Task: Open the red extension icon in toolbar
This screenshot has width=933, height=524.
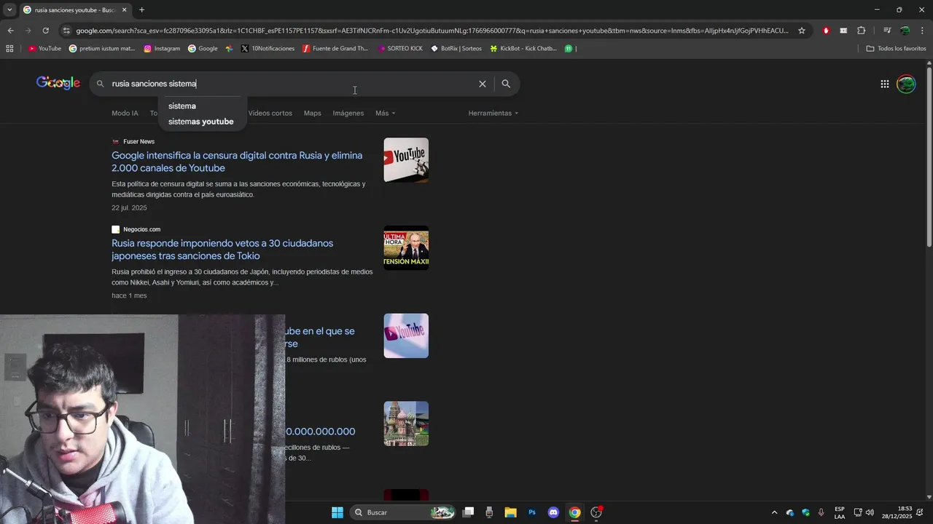Action: coord(826,31)
